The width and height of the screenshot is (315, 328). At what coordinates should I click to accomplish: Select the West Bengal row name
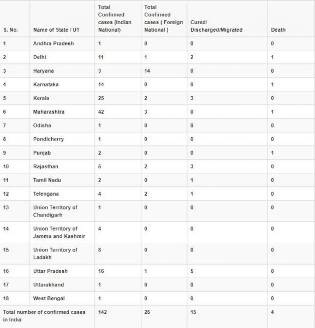[x=49, y=298]
